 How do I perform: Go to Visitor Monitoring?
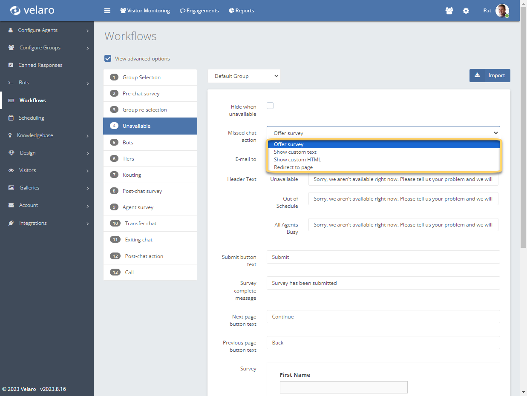point(145,11)
